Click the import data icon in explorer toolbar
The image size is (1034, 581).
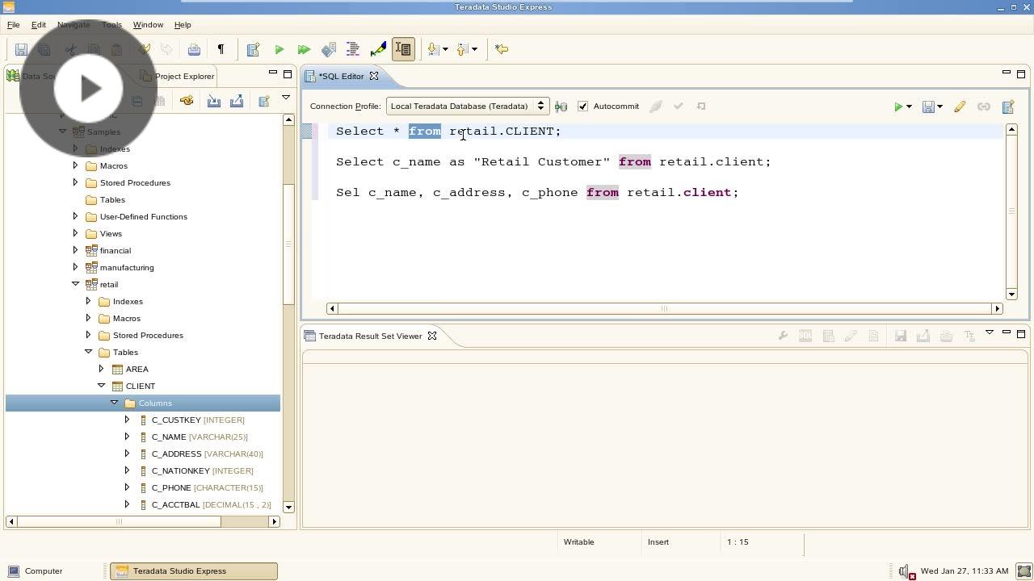coord(213,101)
